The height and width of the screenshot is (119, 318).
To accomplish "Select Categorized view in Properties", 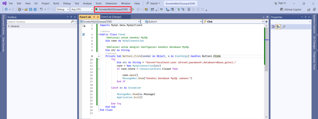I will click(273, 27).
